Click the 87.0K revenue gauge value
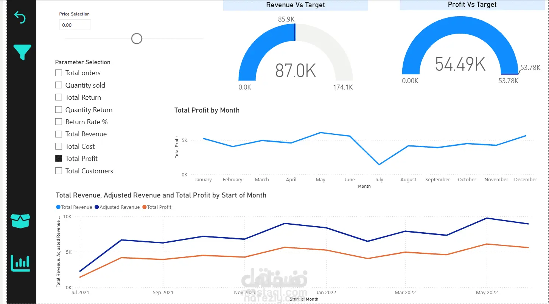 point(295,71)
